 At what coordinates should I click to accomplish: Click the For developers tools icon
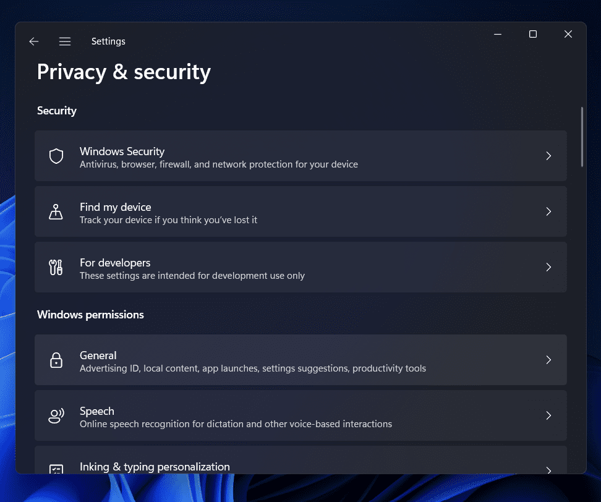[56, 268]
